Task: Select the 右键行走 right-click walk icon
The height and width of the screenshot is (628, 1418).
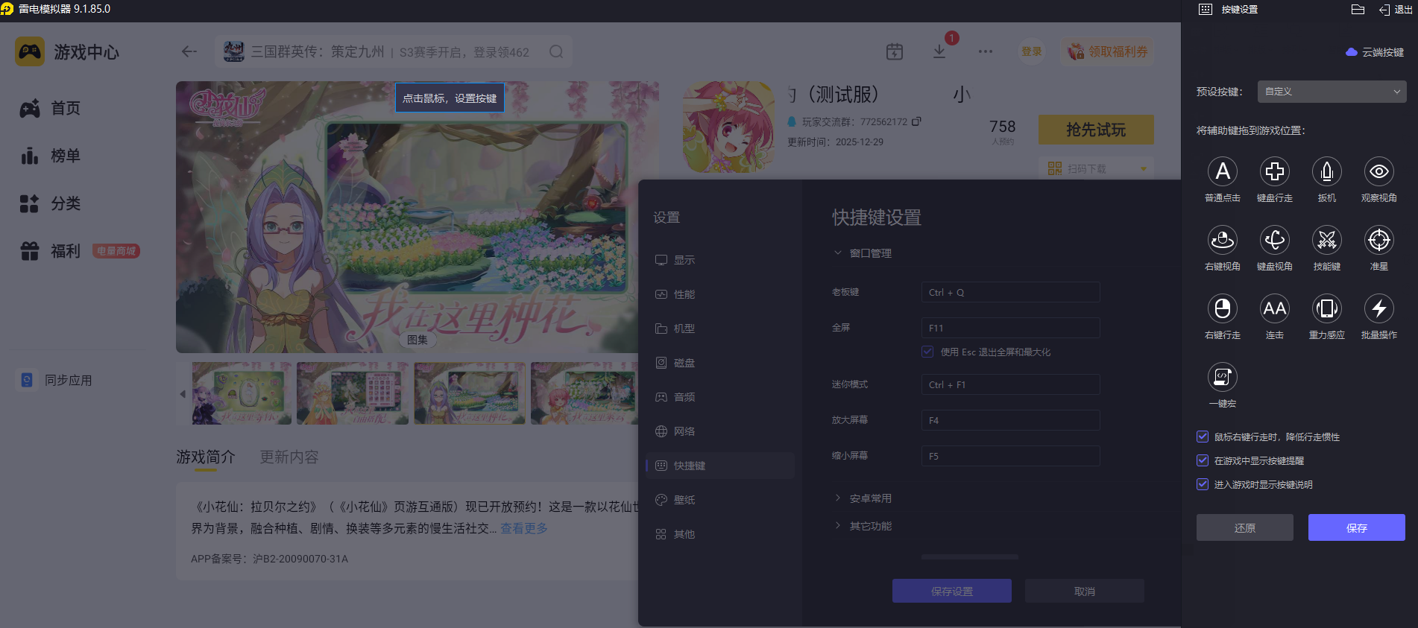Action: click(1223, 308)
